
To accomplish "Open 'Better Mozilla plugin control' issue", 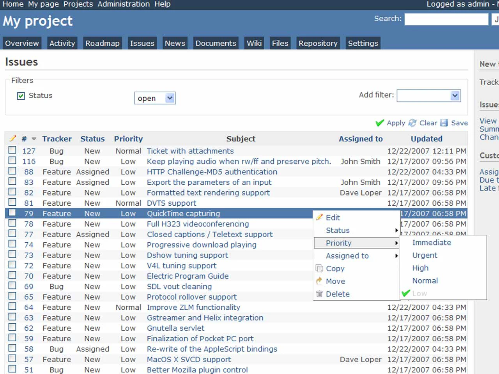I will (x=197, y=370).
